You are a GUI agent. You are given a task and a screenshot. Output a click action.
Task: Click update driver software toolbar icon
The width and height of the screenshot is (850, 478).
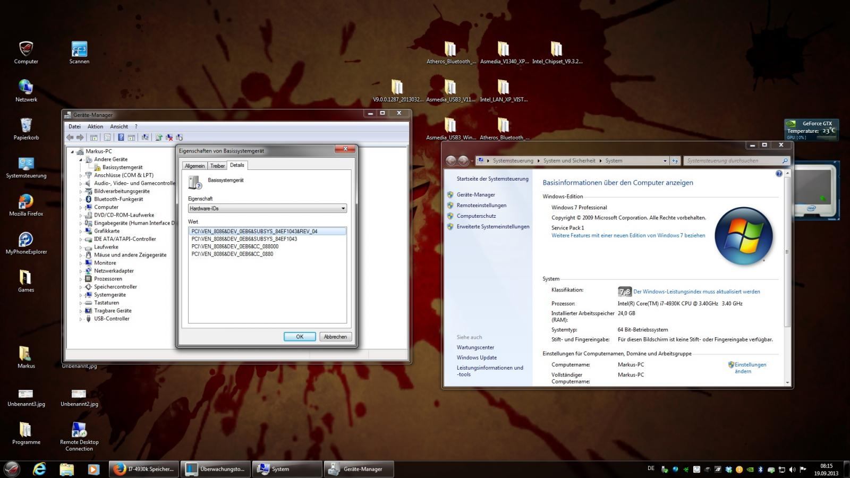(159, 138)
